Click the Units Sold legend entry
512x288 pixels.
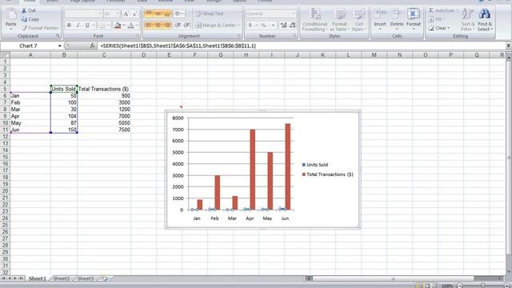[315, 165]
